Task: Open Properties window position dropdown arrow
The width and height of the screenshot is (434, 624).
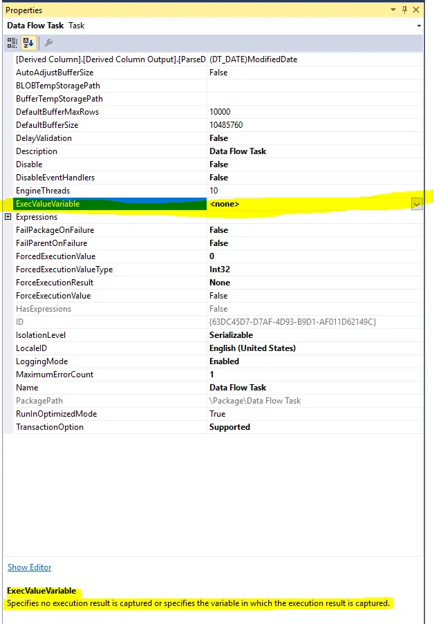Action: point(393,10)
